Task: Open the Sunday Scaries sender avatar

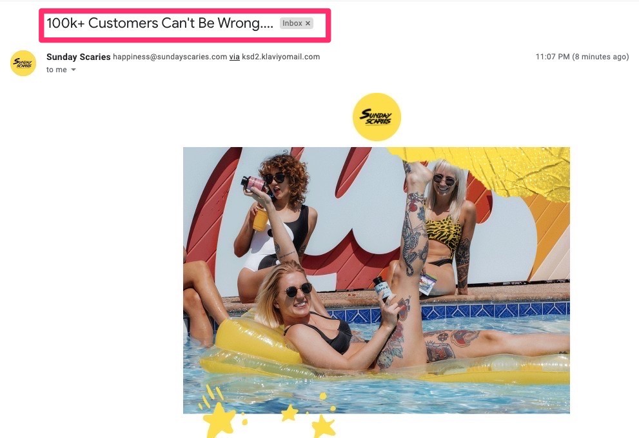Action: [23, 63]
